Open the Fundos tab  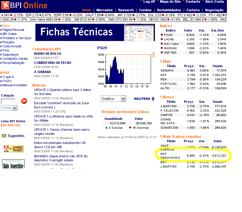[x=145, y=10]
